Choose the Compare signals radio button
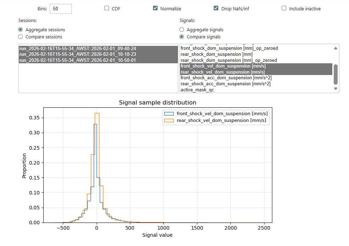This screenshot has width=349, height=246. pos(181,37)
